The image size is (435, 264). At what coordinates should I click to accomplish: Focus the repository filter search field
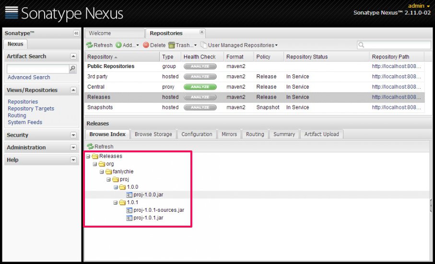coord(394,45)
